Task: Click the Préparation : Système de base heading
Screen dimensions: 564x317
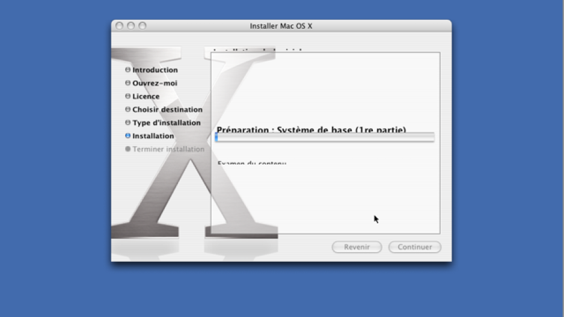Action: tap(311, 129)
